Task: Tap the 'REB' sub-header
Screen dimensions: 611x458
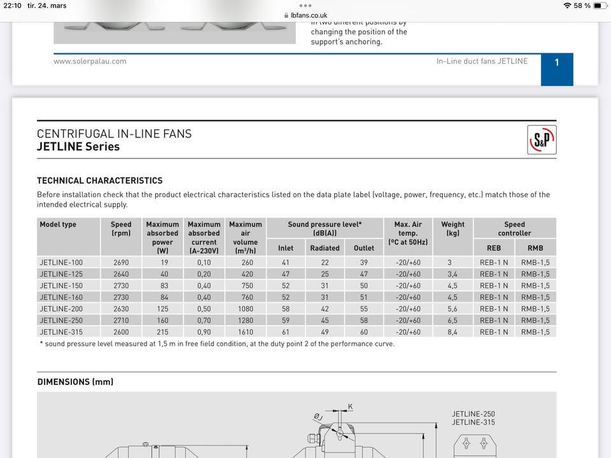Action: click(x=494, y=247)
